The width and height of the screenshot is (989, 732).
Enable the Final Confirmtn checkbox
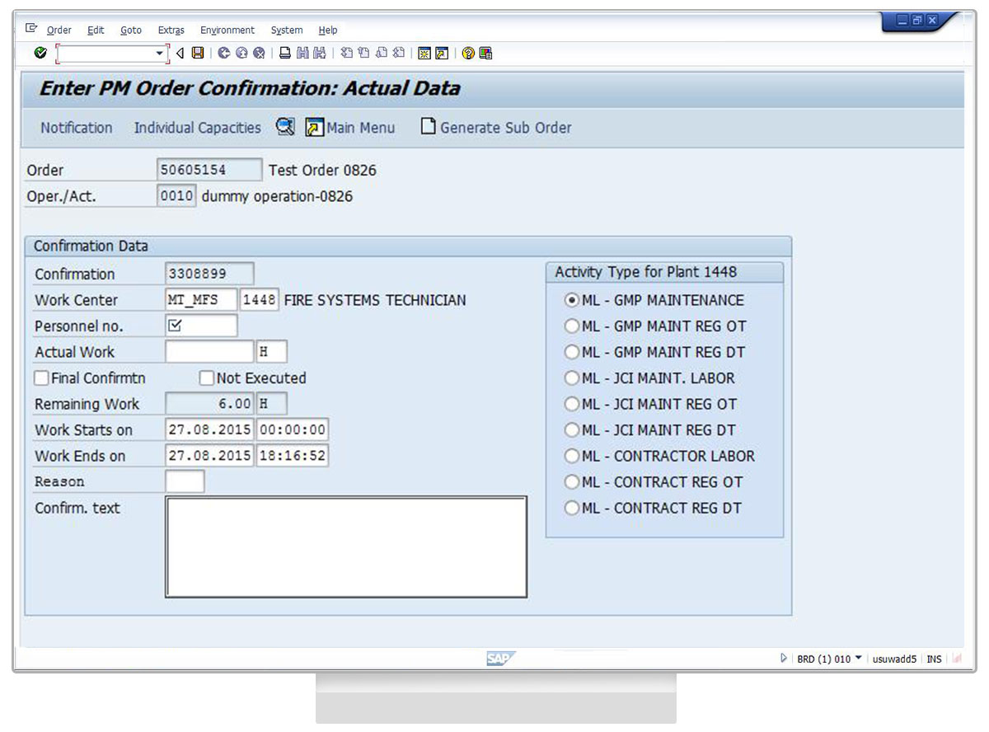click(41, 378)
